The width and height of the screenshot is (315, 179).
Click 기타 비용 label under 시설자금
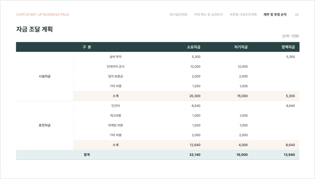tap(115, 86)
